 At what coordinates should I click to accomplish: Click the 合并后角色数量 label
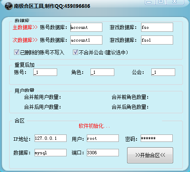click(130, 107)
